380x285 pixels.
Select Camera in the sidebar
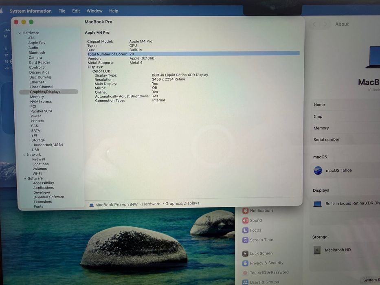pos(35,57)
